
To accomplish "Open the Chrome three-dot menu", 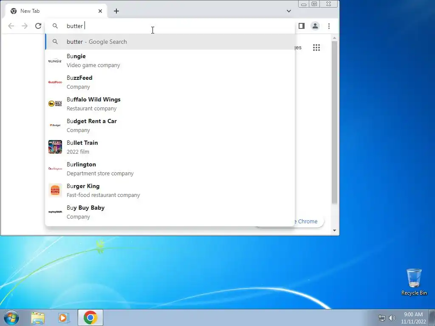I will pyautogui.click(x=329, y=26).
